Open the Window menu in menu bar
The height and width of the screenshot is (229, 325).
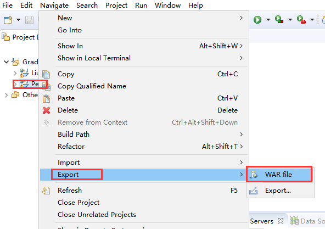(x=167, y=5)
